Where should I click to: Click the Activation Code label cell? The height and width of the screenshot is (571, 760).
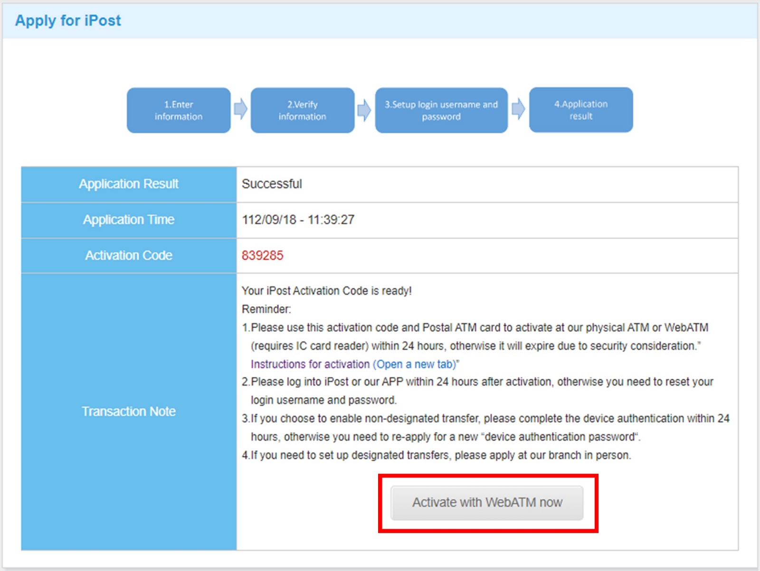coord(129,256)
